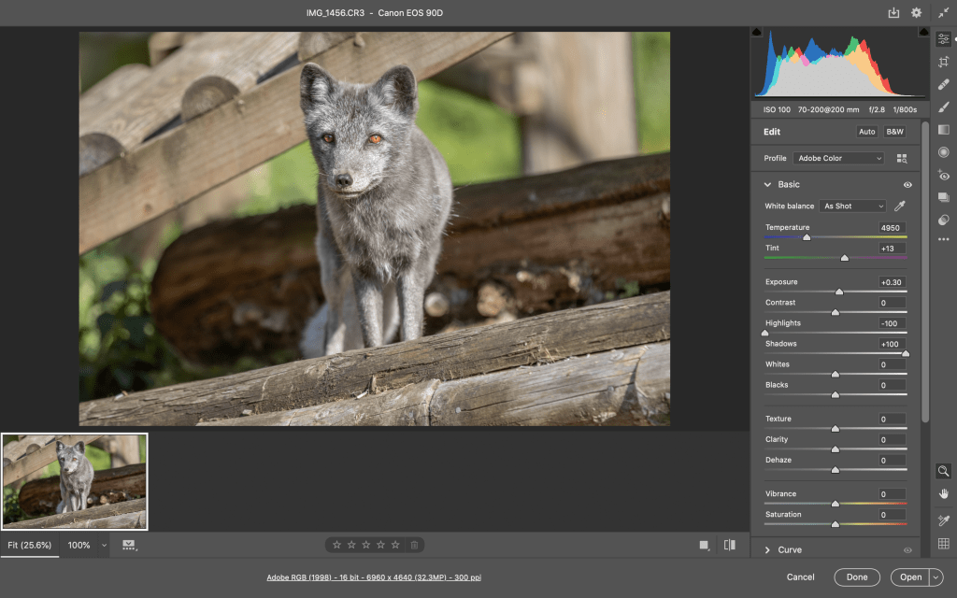Image resolution: width=957 pixels, height=598 pixels.
Task: Toggle before/after comparison view
Action: [x=730, y=545]
